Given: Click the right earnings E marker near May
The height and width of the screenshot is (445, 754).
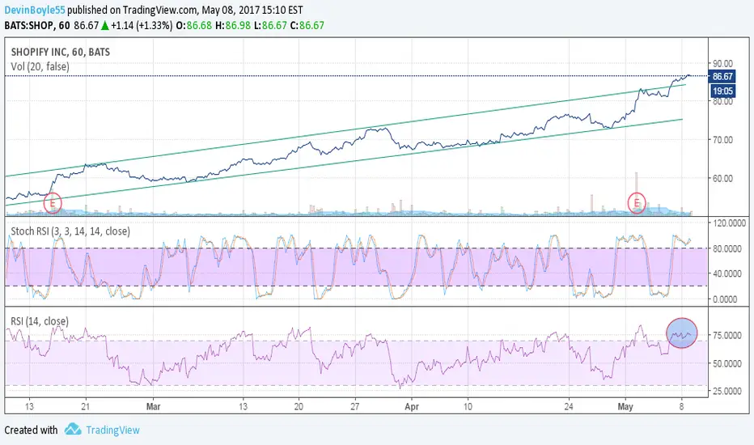Looking at the screenshot, I should 637,203.
